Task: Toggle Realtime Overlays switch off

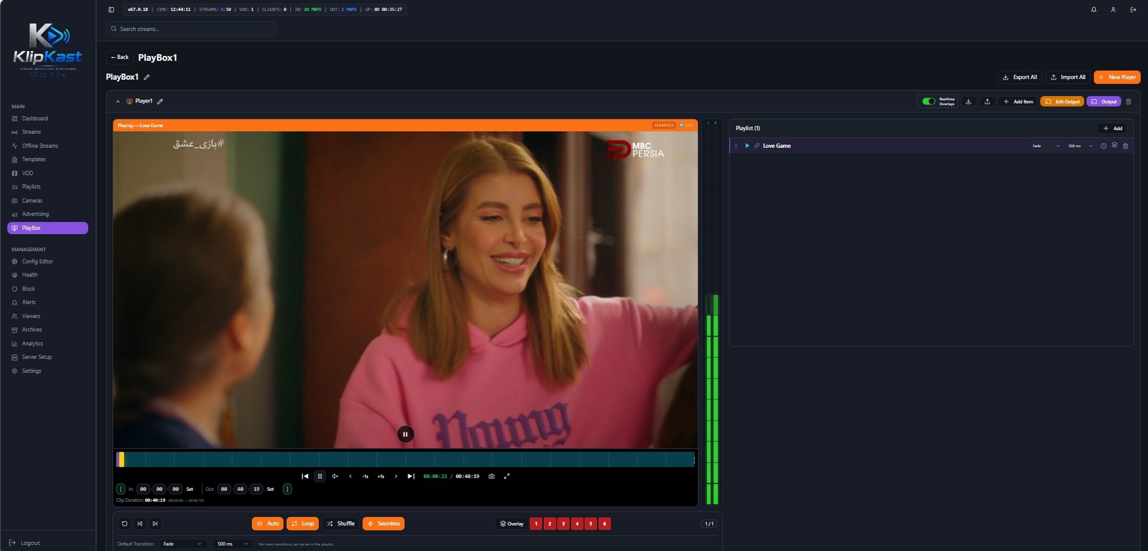Action: (928, 102)
